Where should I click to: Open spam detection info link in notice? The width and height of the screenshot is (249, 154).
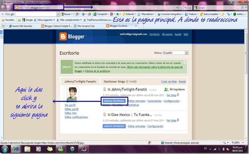(x=155, y=67)
